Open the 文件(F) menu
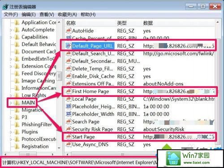Screen dimensions: 224x168 click(x=11, y=14)
